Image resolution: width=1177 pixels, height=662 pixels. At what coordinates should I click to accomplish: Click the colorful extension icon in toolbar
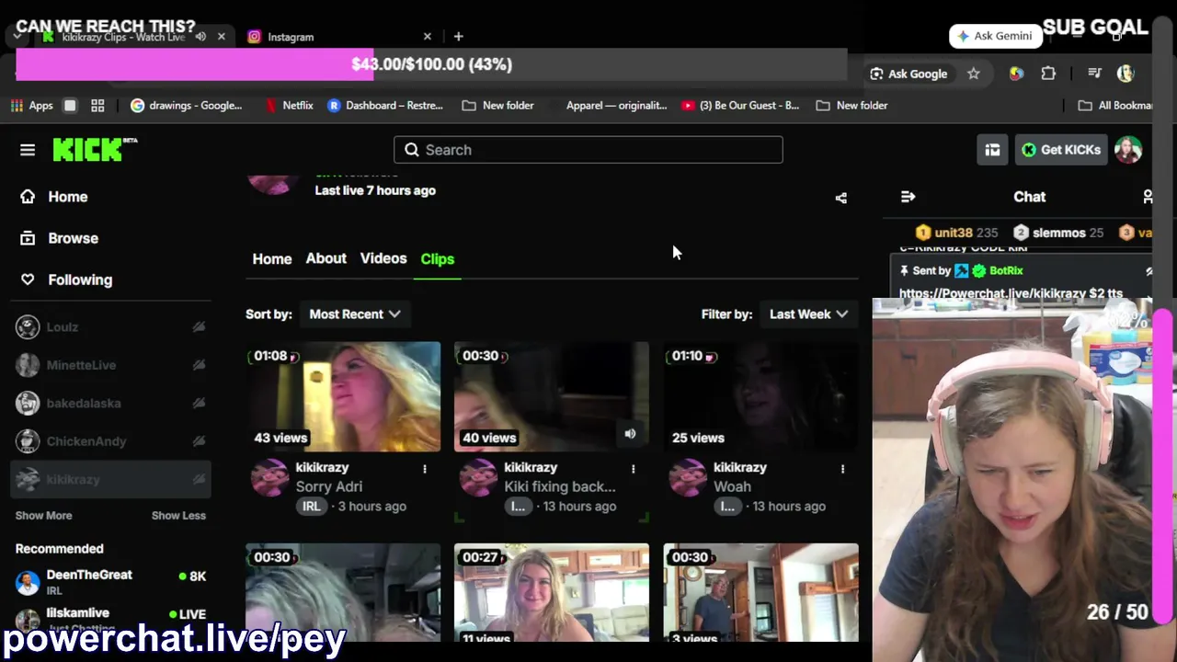click(x=1016, y=74)
